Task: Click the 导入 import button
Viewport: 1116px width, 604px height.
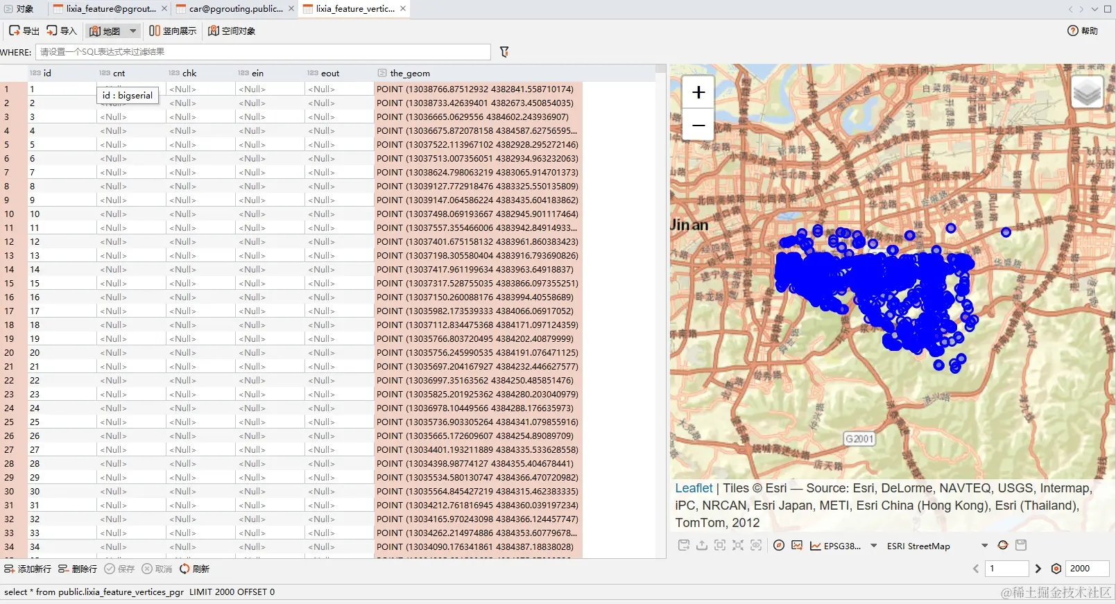Action: tap(61, 31)
